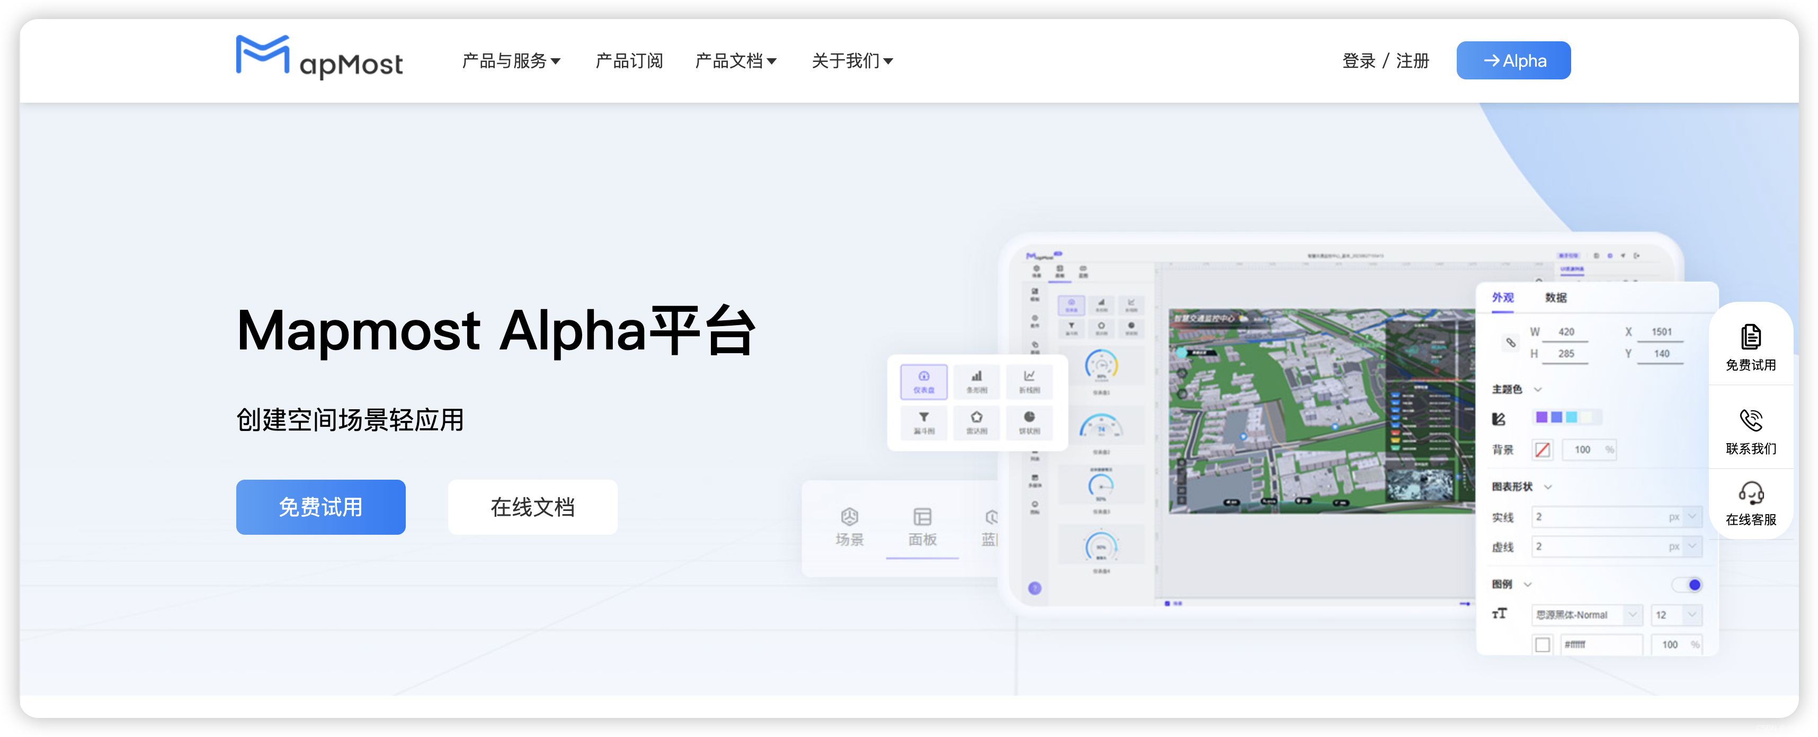Screen dimensions: 1818x737
Task: Select the 条形图 bar chart icon
Action: click(x=976, y=382)
